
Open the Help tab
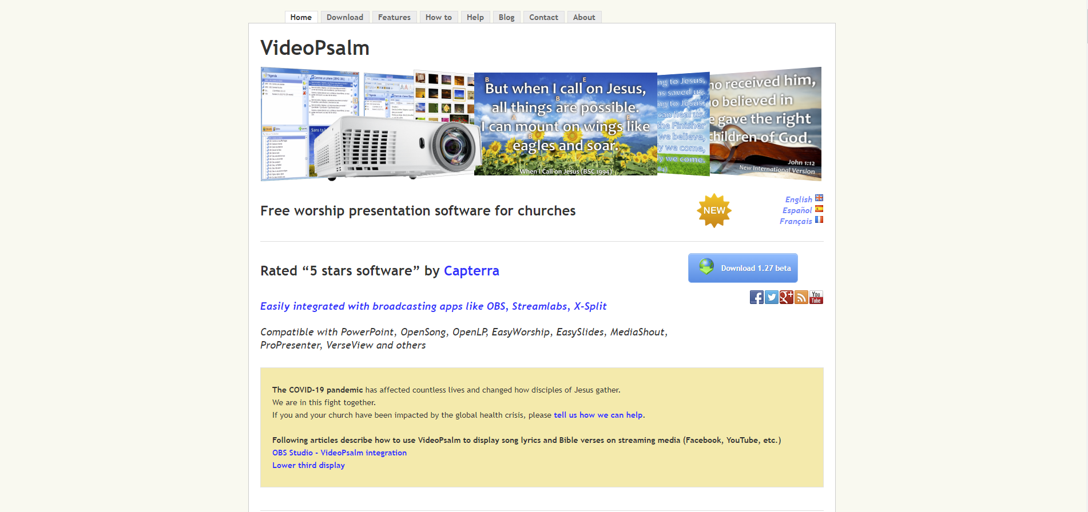tap(475, 17)
